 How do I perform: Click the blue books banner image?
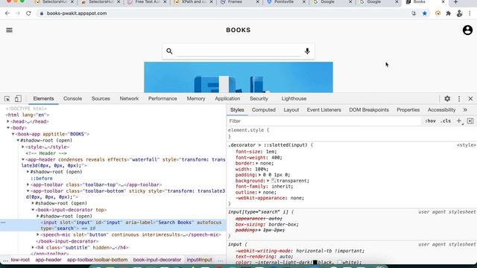tap(238, 77)
